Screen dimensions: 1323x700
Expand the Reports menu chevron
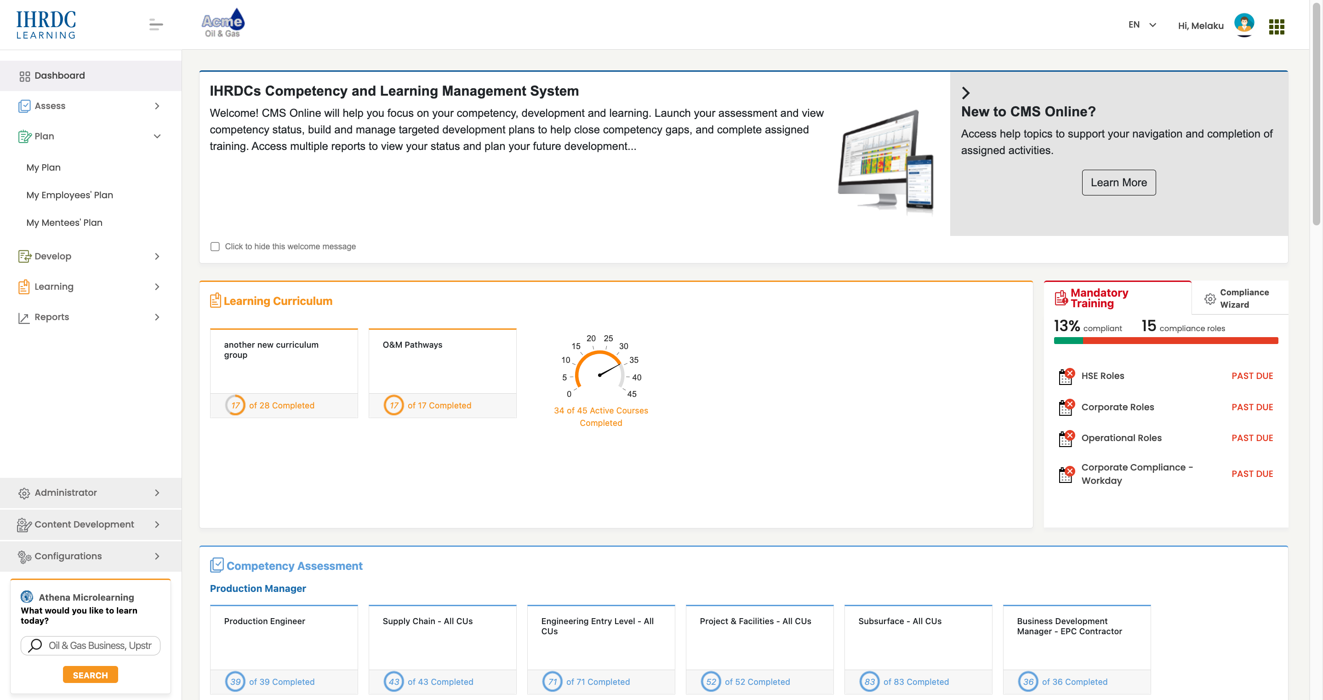click(x=157, y=317)
